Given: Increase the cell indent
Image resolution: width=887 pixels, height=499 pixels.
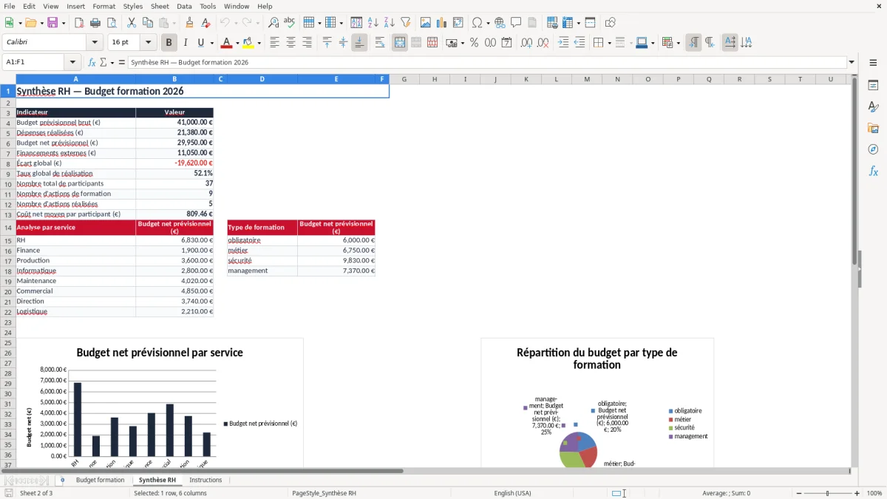Looking at the screenshot, I should coord(563,43).
